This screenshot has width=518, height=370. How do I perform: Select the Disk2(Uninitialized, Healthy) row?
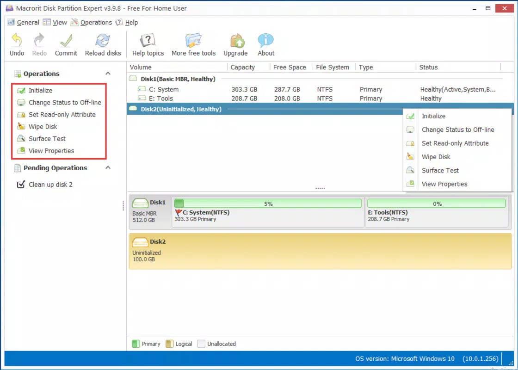[x=320, y=109]
